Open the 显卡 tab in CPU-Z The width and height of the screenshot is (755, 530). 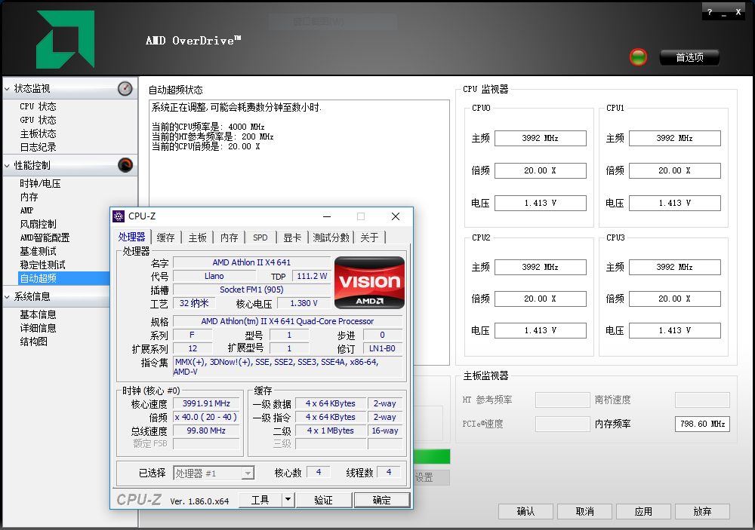pyautogui.click(x=292, y=237)
